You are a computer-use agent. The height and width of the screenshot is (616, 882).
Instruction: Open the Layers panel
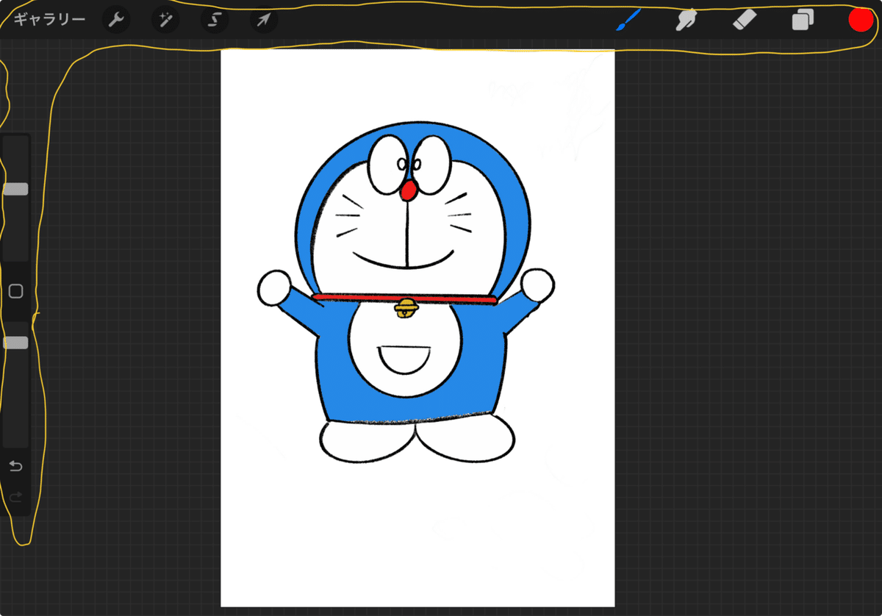point(803,20)
